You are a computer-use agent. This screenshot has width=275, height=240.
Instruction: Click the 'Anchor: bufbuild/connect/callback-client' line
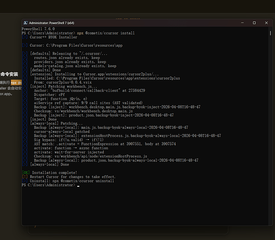pyautogui.click(x=89, y=91)
